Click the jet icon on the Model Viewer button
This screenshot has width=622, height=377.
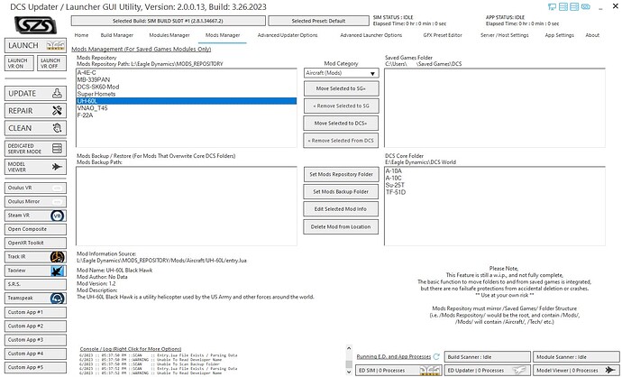click(x=57, y=167)
